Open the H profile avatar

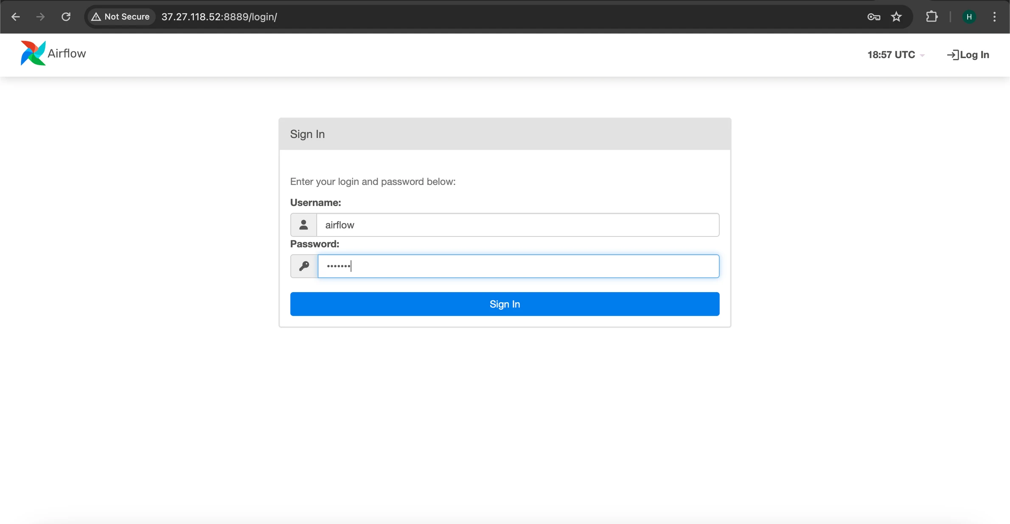(969, 17)
